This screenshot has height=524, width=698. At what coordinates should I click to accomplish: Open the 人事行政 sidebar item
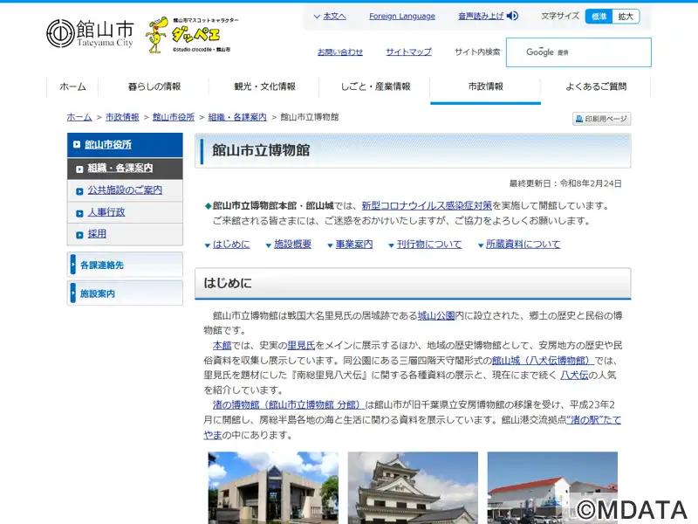(106, 212)
